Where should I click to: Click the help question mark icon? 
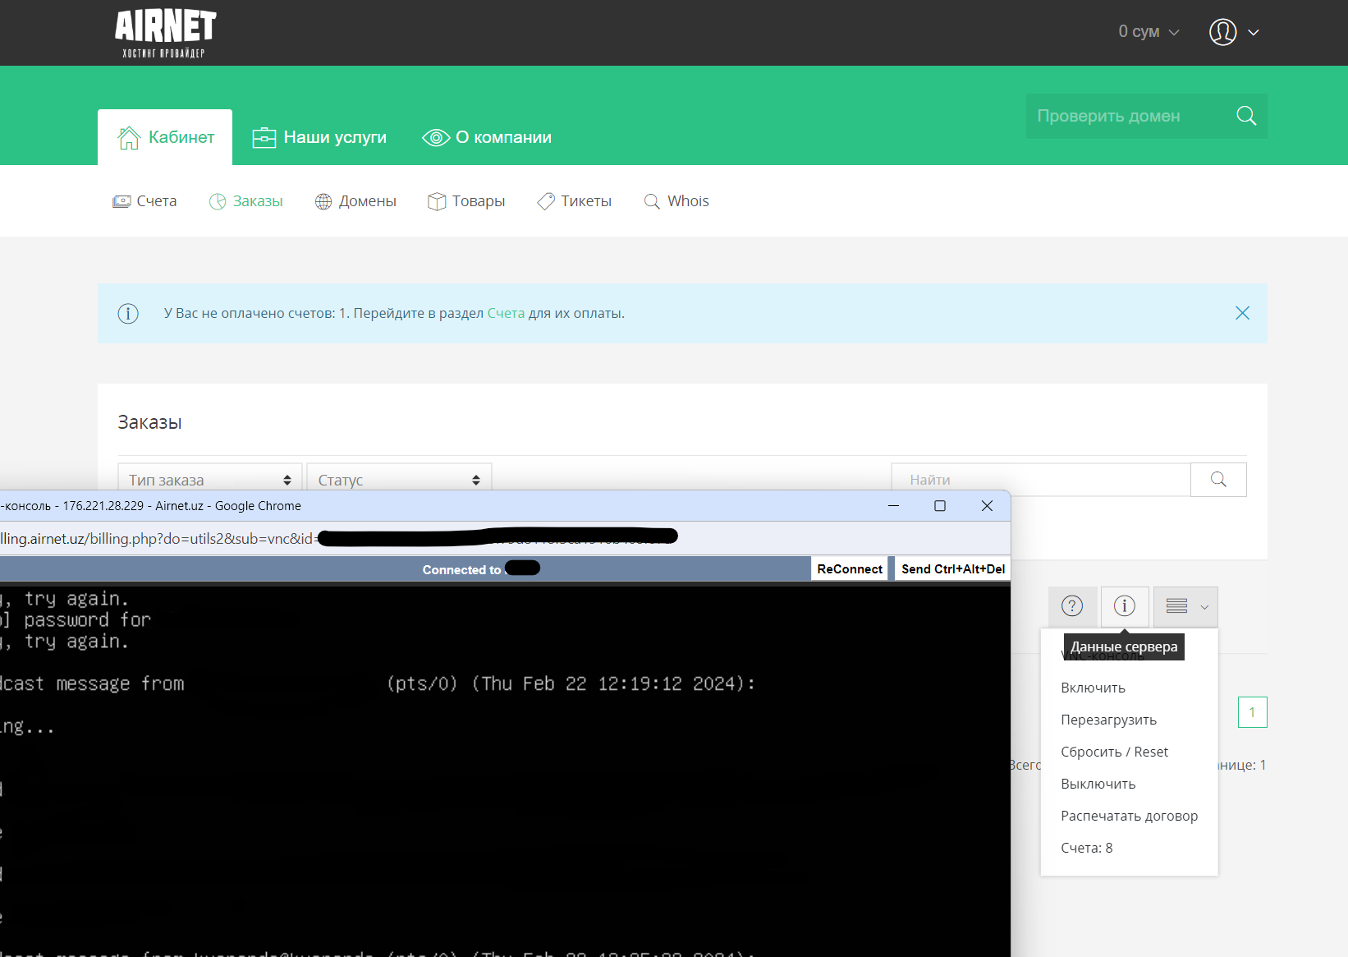point(1072,606)
